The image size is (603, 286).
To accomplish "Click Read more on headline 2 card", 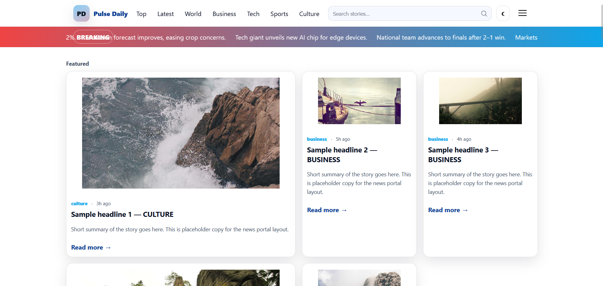I will pos(327,210).
